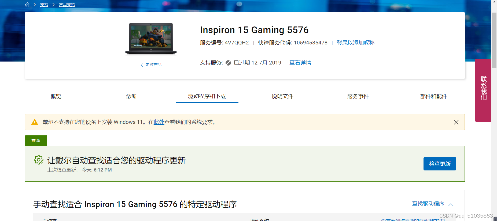This screenshot has height=221, width=497.
Task: Click the expired warranty status icon
Action: coord(228,63)
